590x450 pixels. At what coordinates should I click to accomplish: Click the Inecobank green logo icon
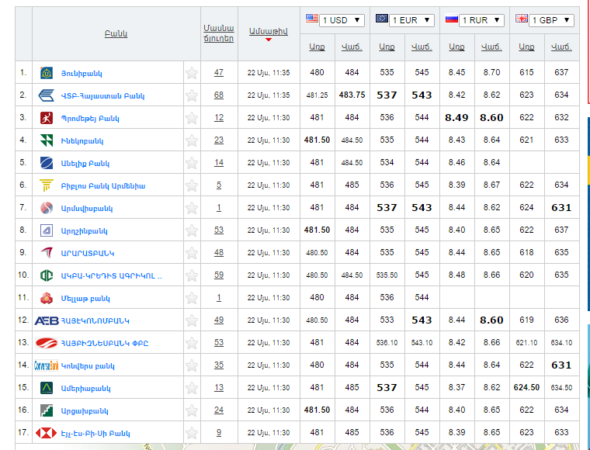click(47, 140)
